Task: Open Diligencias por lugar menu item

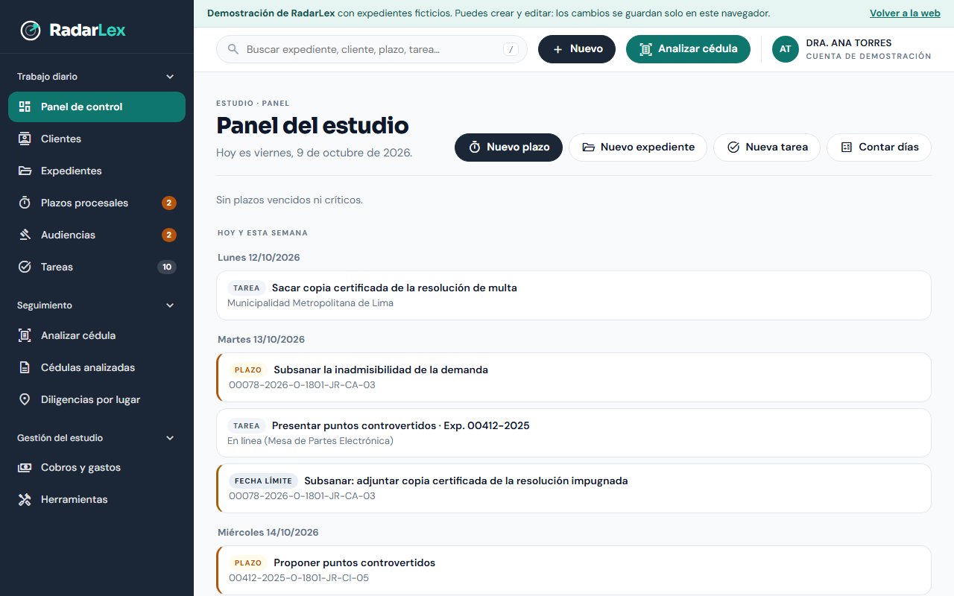Action: [97, 399]
